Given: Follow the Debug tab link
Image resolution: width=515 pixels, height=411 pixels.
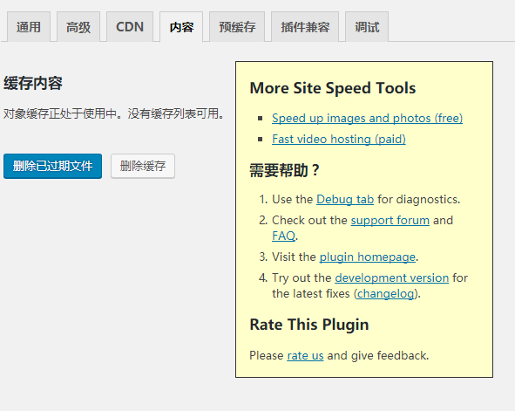Looking at the screenshot, I should point(345,199).
